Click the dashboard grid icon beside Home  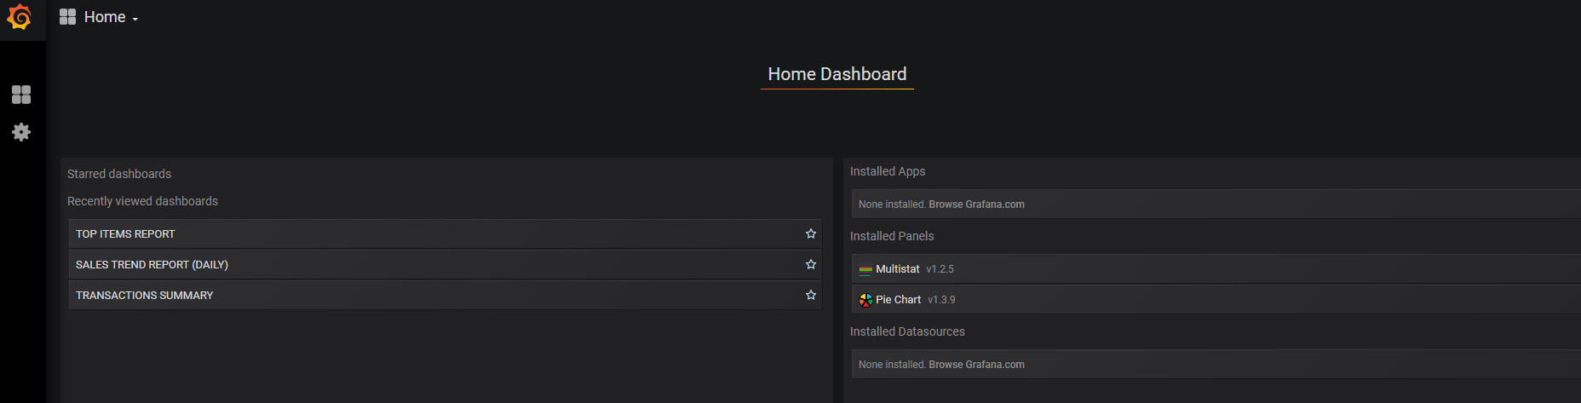tap(68, 17)
